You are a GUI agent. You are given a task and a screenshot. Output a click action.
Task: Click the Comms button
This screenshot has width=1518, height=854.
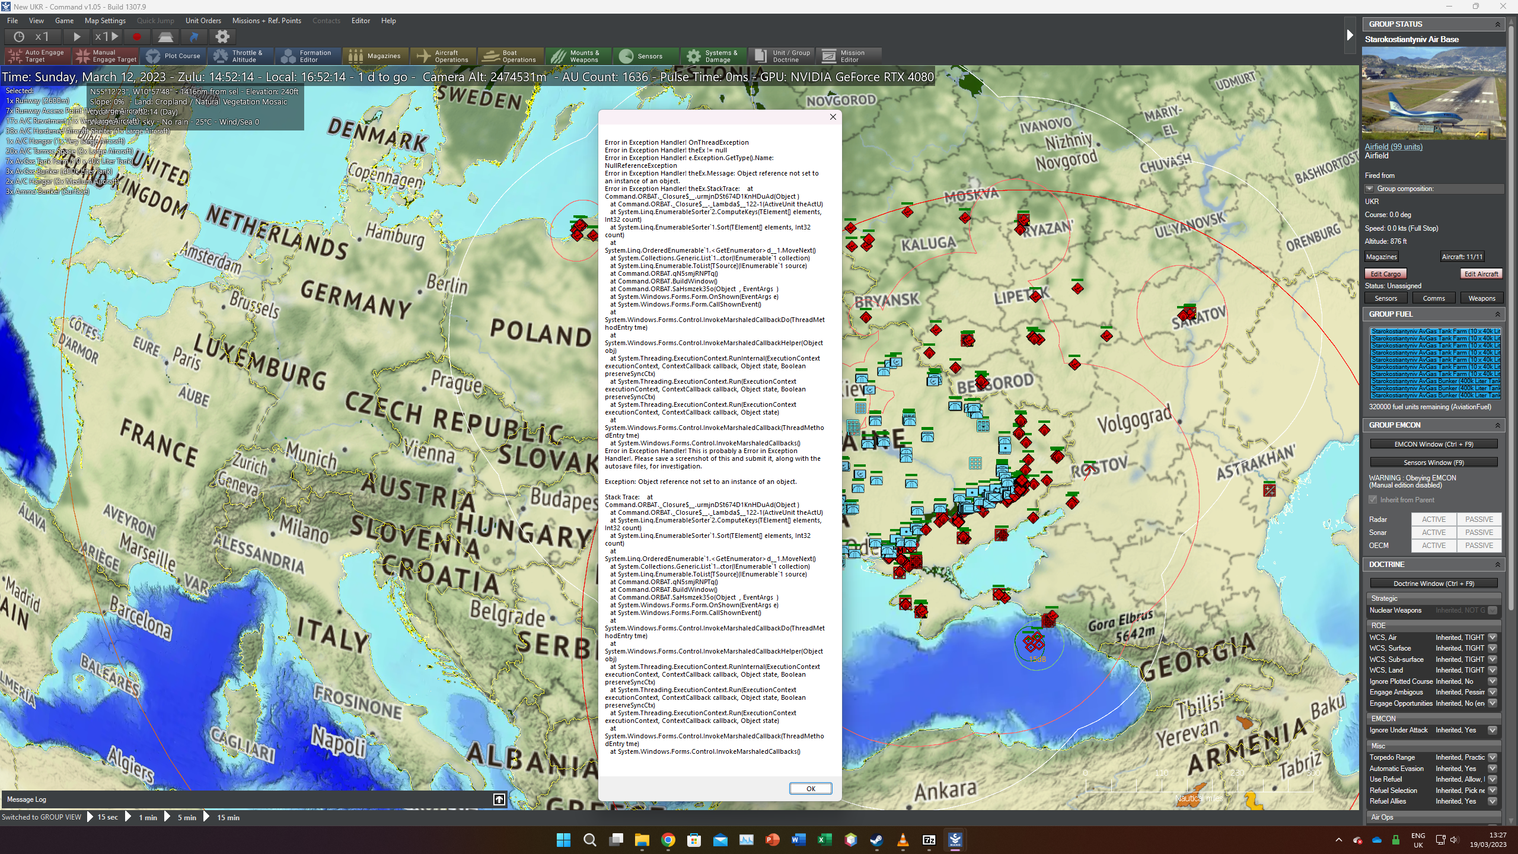1434,298
